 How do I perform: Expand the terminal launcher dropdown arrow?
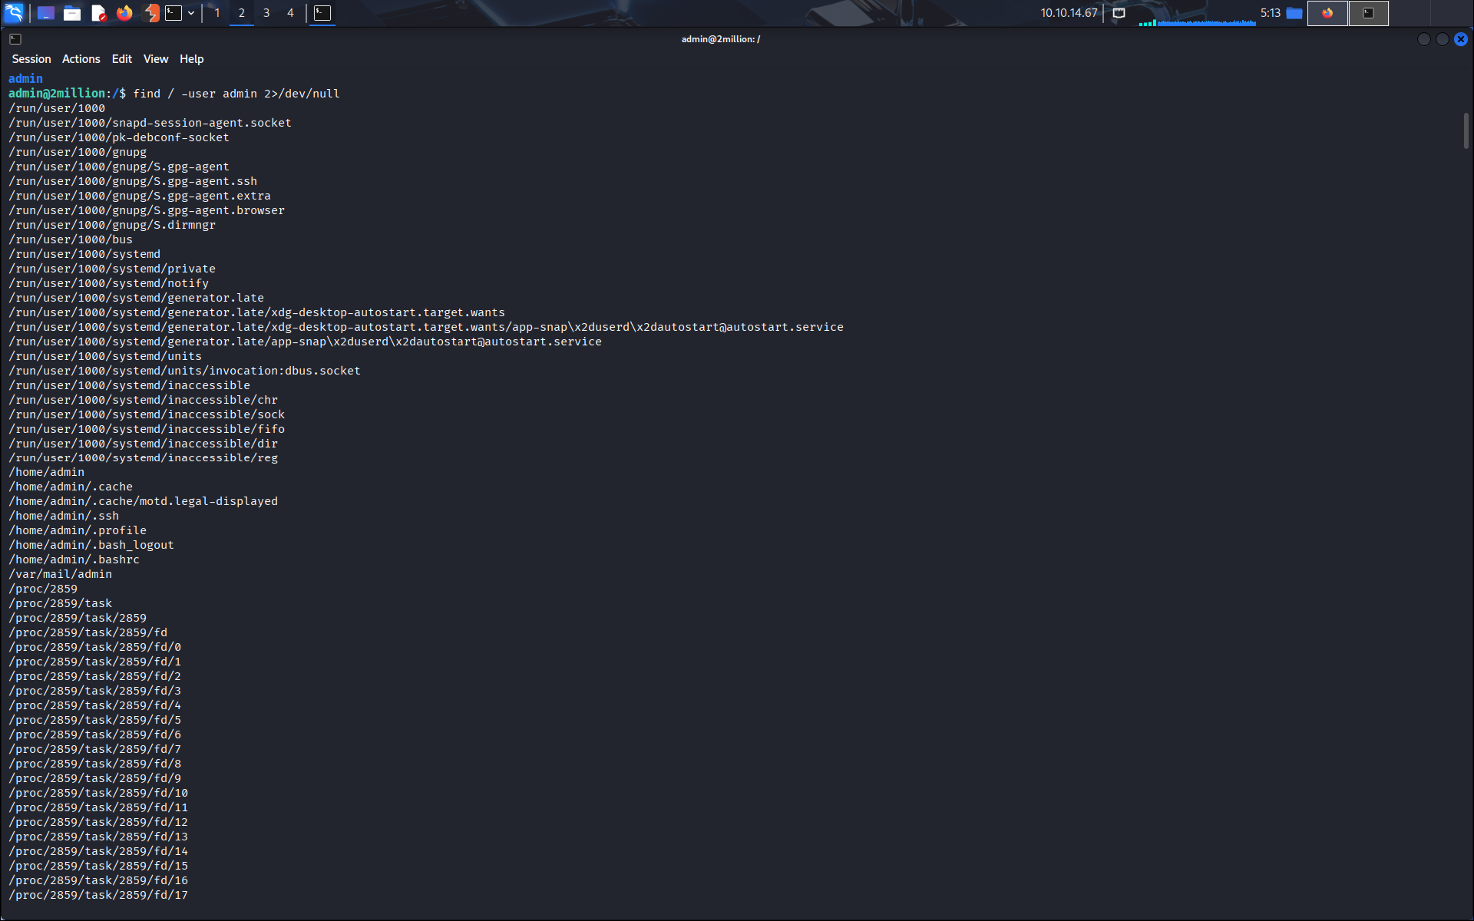click(191, 13)
